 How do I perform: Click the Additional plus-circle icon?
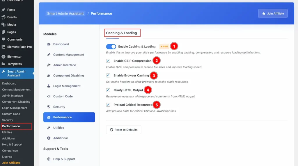click(49, 138)
